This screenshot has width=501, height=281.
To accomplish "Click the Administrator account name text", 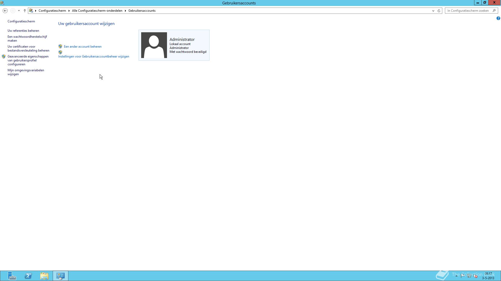I will coord(182,39).
